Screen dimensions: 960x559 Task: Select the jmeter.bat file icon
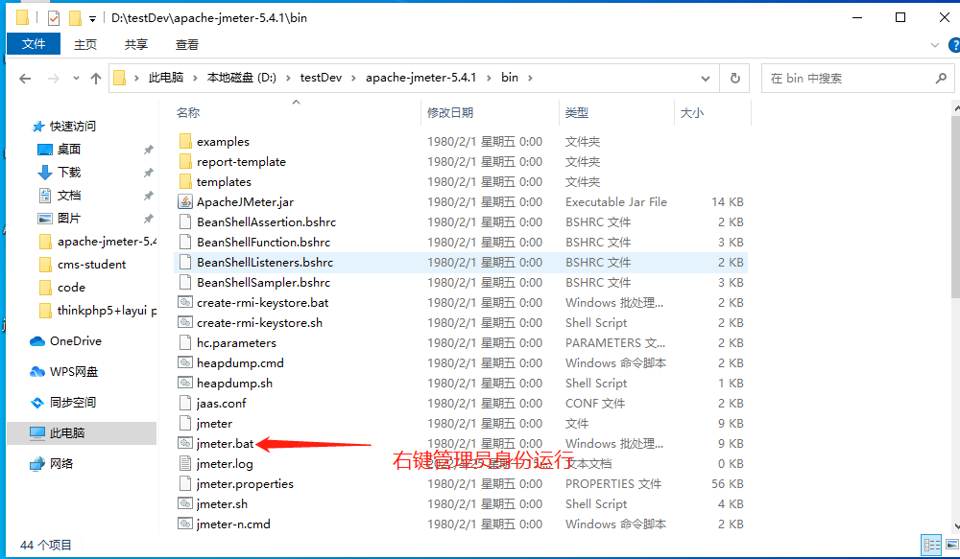click(185, 443)
